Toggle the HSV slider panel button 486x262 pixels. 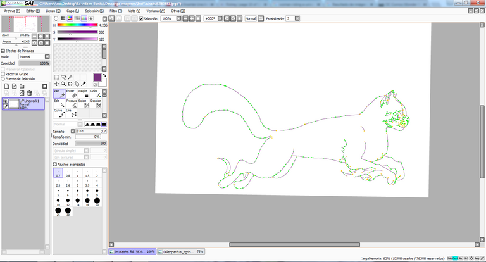pyautogui.click(x=70, y=18)
